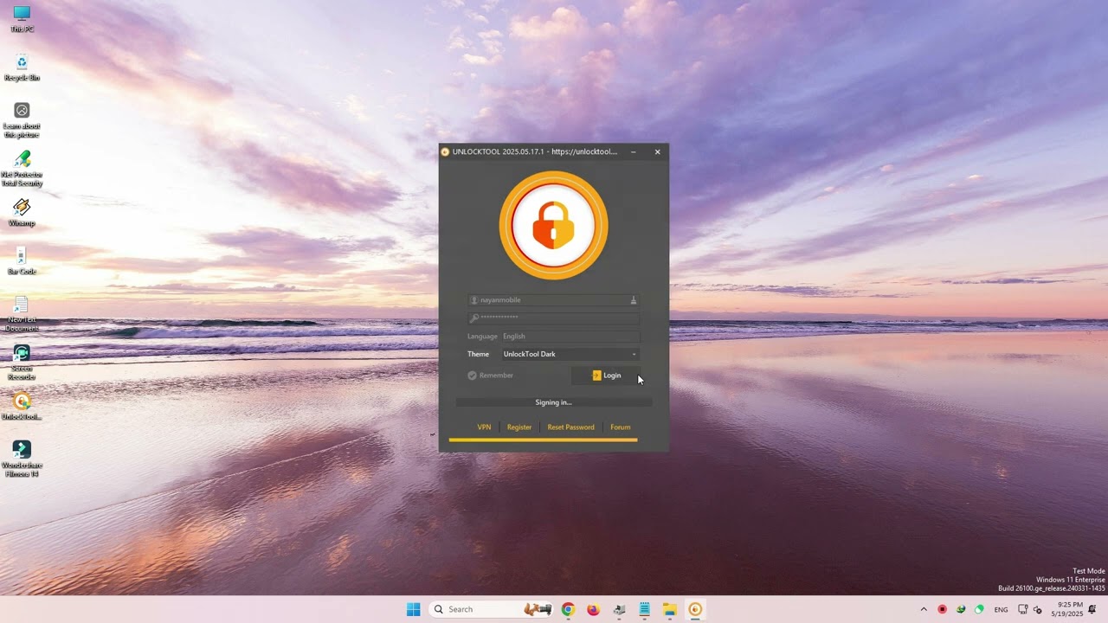1108x623 pixels.
Task: Open the blue notepad taskbar app
Action: 644,609
